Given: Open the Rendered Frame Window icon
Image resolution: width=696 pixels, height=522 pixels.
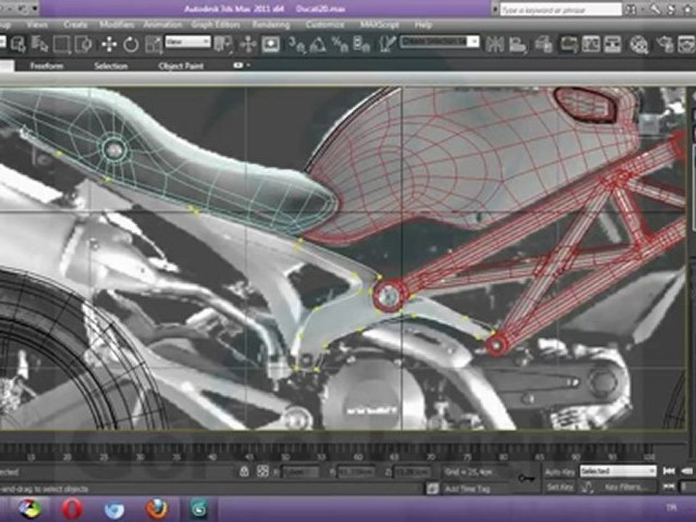Looking at the screenshot, I should pos(687,44).
